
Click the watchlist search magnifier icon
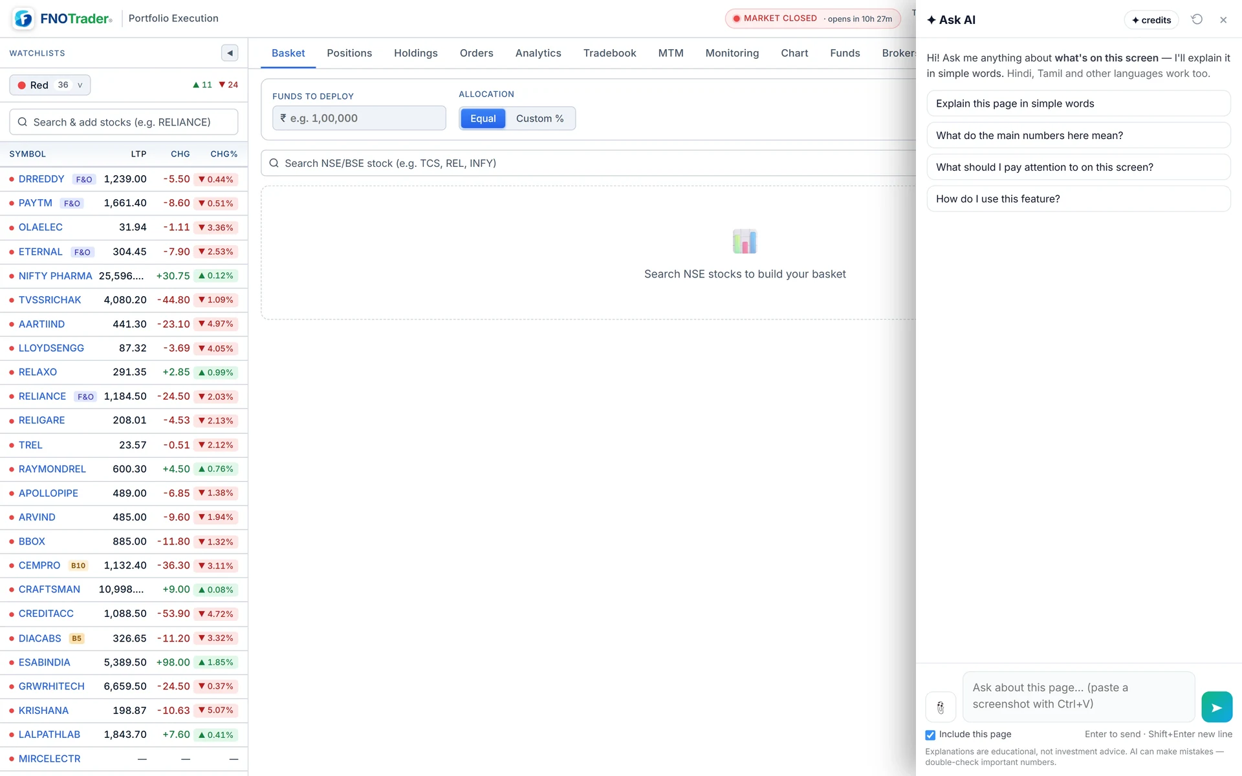pyautogui.click(x=23, y=122)
